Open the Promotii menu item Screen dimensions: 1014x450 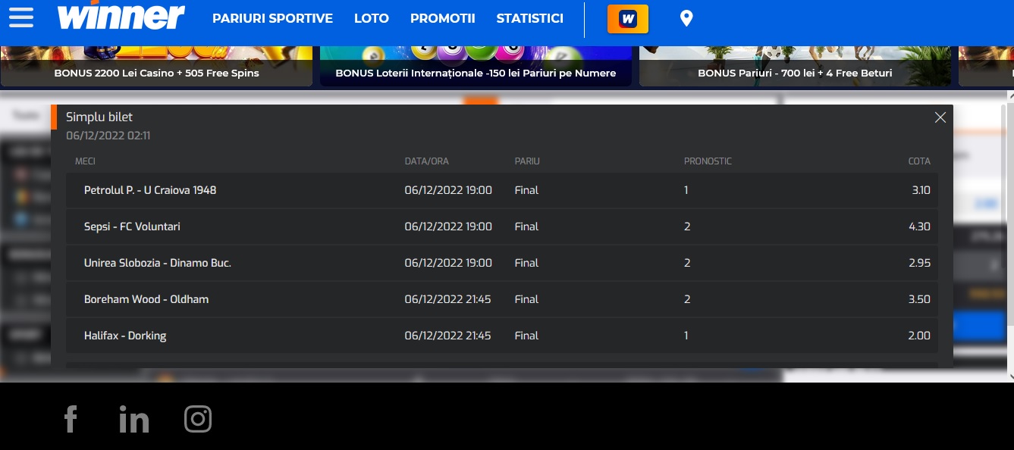(x=442, y=19)
